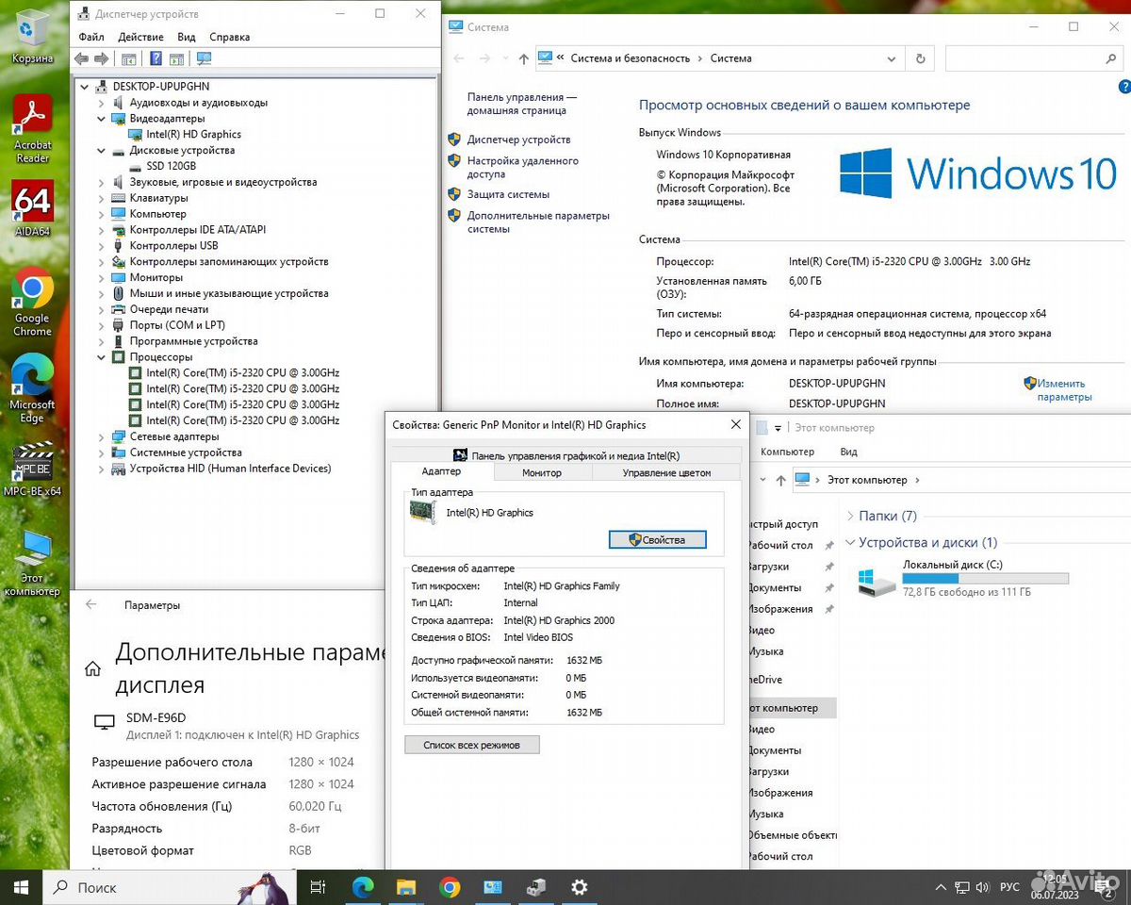Click Device Manager icon on the taskbar
The width and height of the screenshot is (1131, 905).
coord(536,887)
